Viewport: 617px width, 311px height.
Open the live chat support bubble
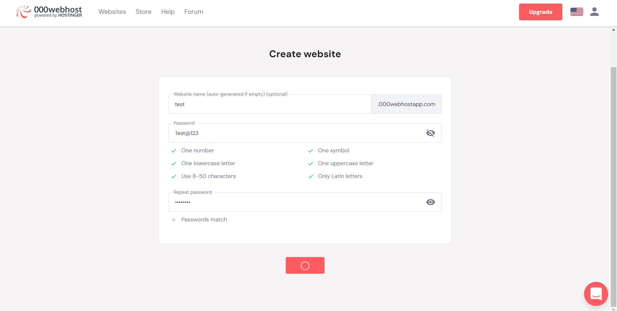click(596, 294)
